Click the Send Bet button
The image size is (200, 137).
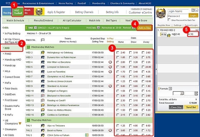coord(191,107)
